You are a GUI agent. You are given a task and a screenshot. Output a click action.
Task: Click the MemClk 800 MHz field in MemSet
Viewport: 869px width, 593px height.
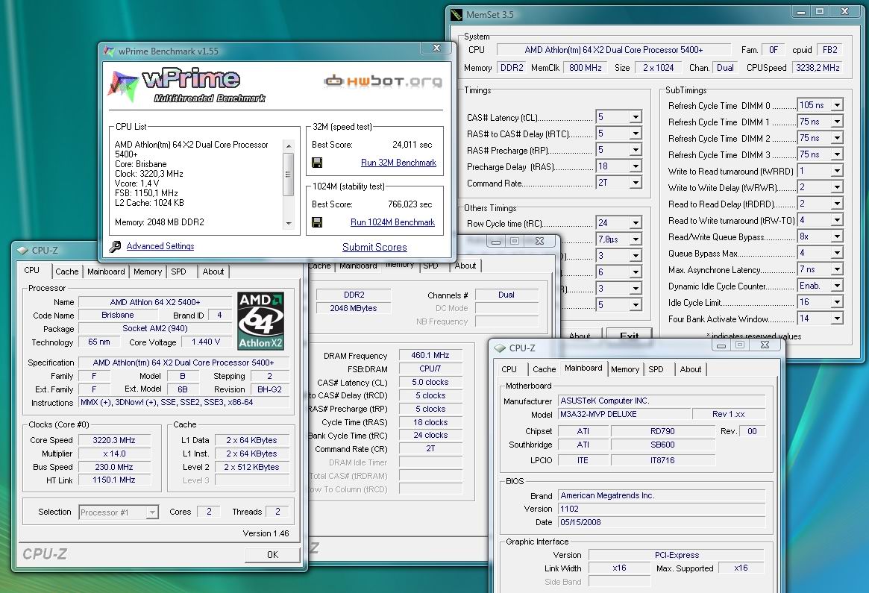(x=586, y=68)
